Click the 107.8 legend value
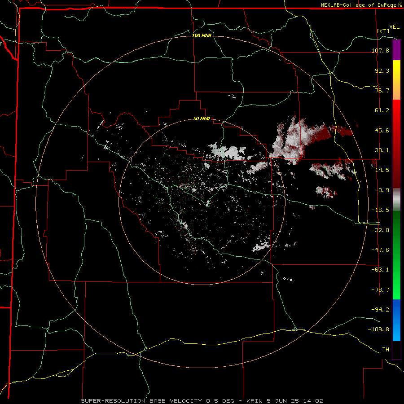 pos(380,50)
